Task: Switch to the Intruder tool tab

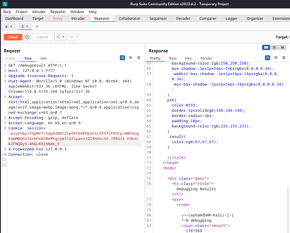Action: coord(78,19)
